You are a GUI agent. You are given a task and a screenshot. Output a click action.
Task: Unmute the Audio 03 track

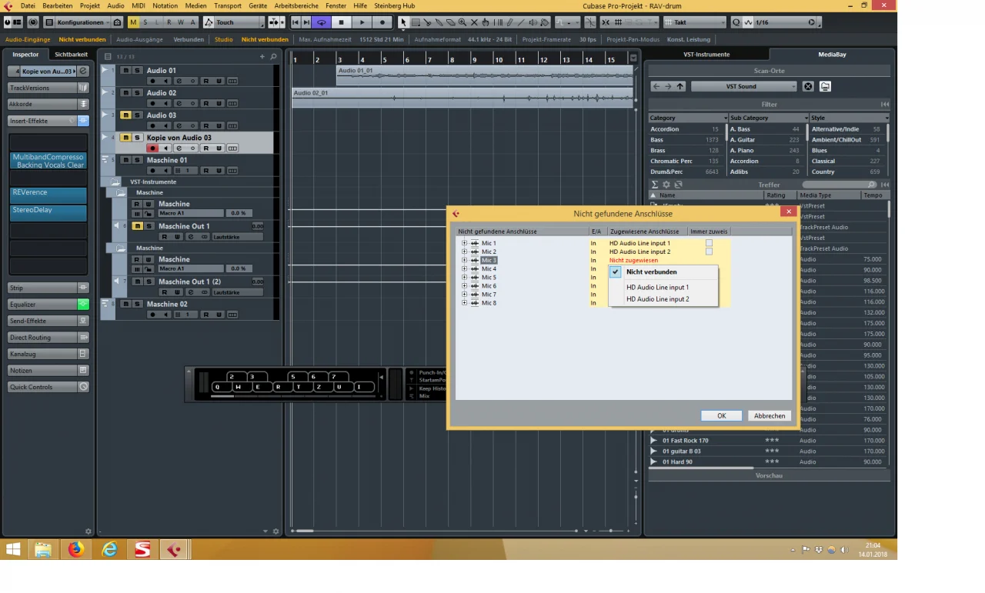pyautogui.click(x=125, y=115)
